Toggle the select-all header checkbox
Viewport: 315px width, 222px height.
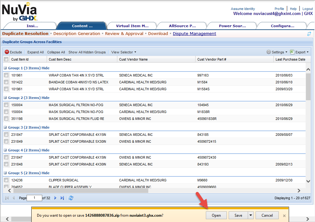[6, 59]
